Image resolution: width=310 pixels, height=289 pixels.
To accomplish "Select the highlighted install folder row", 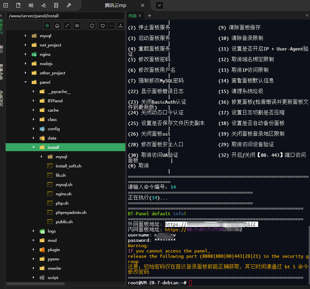I will (65, 147).
